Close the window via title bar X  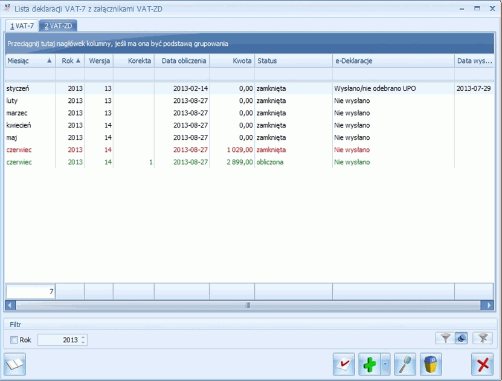pos(492,8)
